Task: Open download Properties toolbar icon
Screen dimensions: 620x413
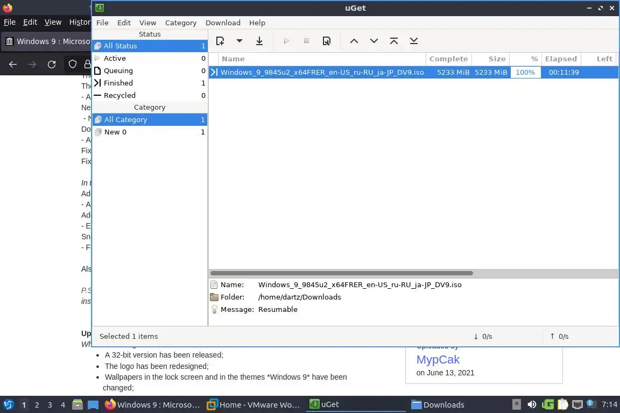Action: coord(327,41)
